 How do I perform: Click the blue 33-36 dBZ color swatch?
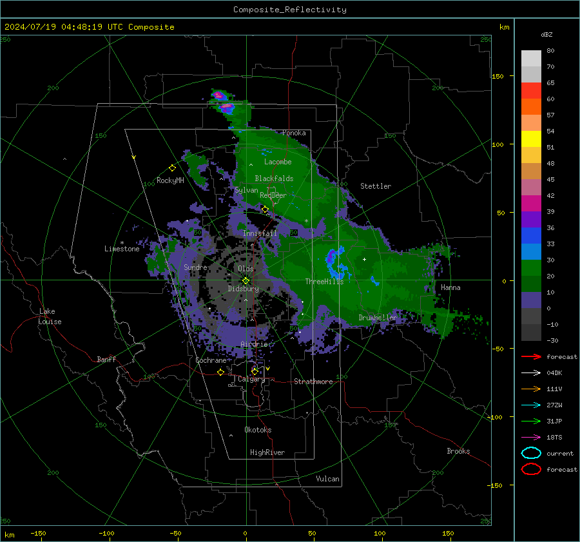click(531, 235)
